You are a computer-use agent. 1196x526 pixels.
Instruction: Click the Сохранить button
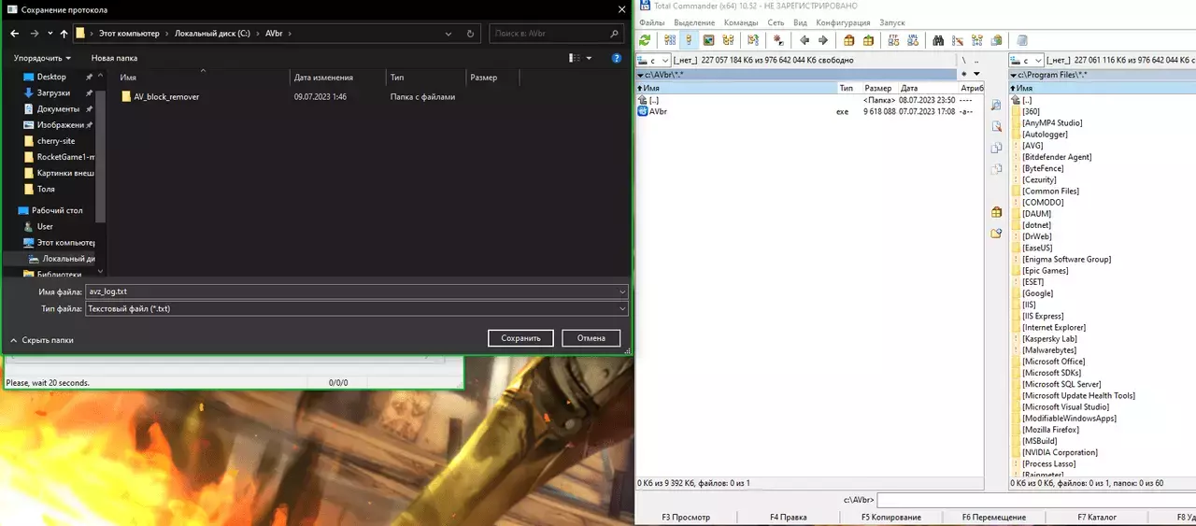520,338
